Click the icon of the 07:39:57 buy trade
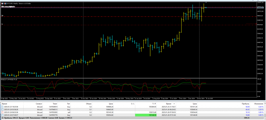The image size is (266, 120). pyautogui.click(x=2, y=115)
